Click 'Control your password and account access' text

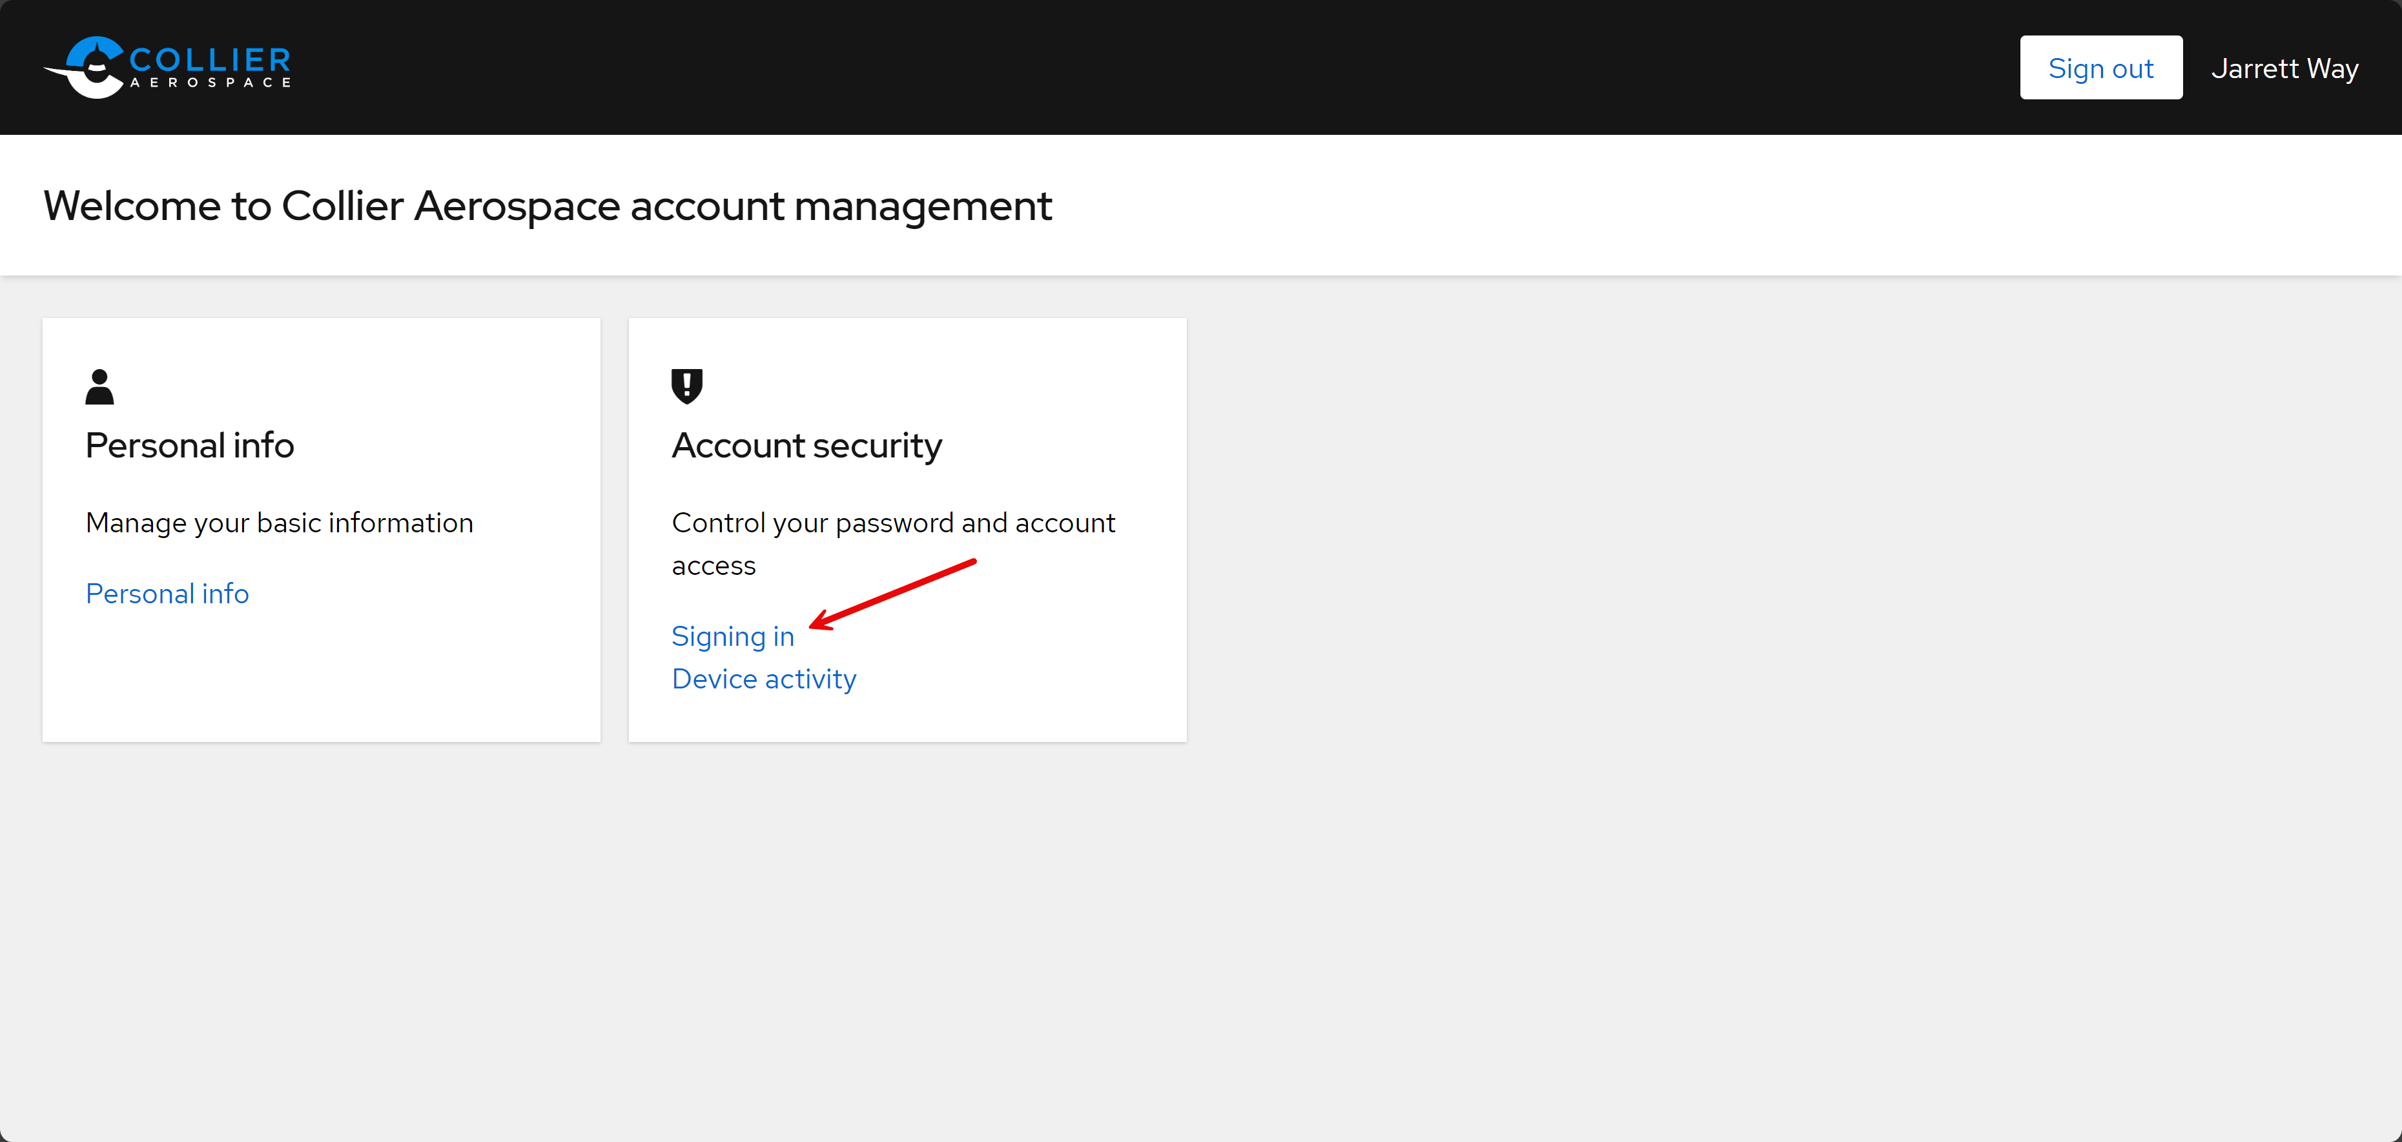893,544
